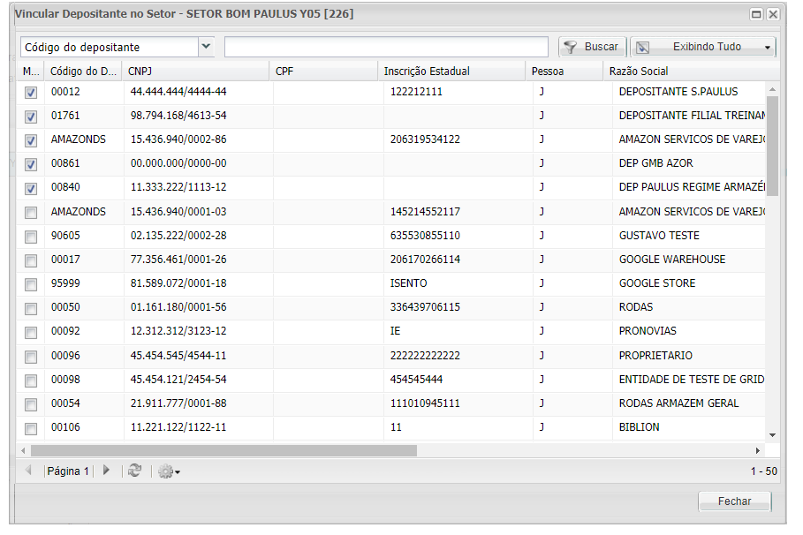This screenshot has width=803, height=535.
Task: Select inscrição 206319534122 cell
Action: click(x=458, y=139)
